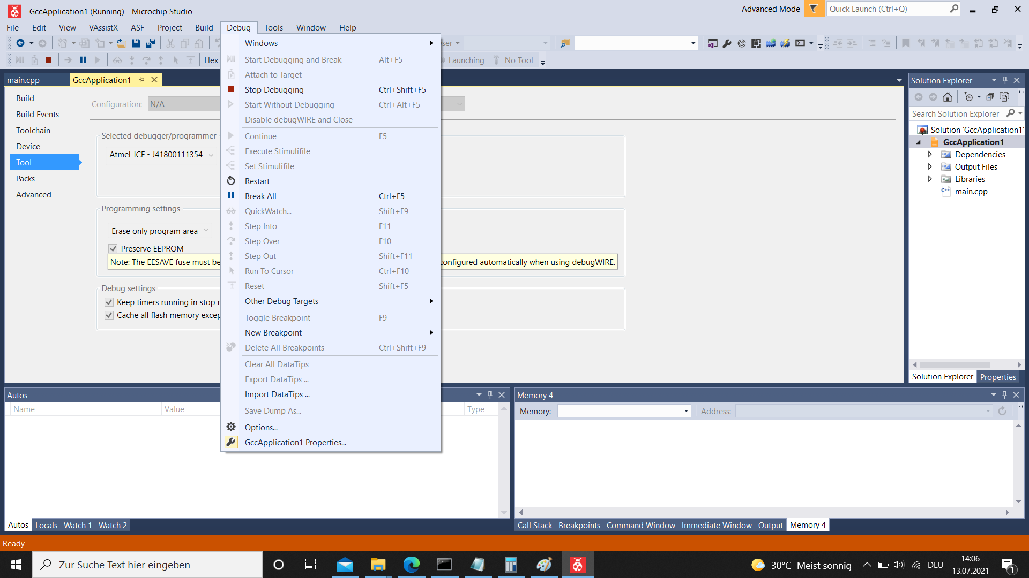The image size is (1029, 578).
Task: Click the Search Solution Explorer field
Action: point(957,113)
